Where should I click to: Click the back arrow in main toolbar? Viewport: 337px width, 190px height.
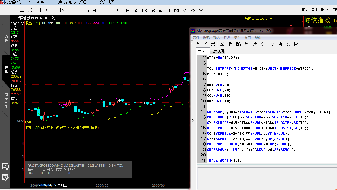[6, 10]
